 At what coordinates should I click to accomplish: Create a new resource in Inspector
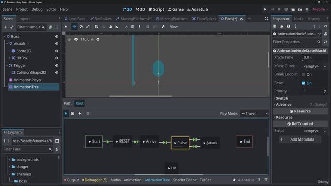pos(275,26)
